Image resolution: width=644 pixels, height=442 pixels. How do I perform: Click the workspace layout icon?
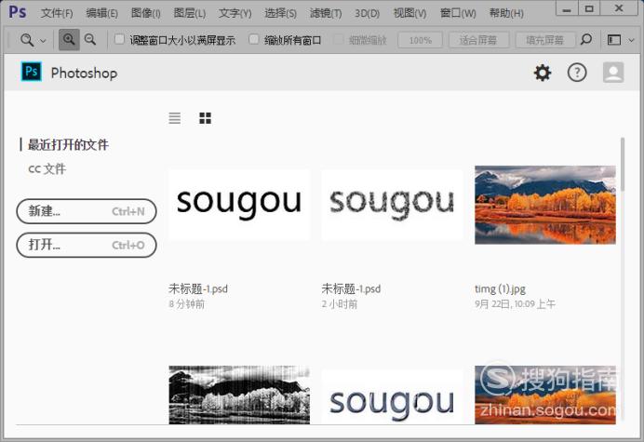[614, 40]
